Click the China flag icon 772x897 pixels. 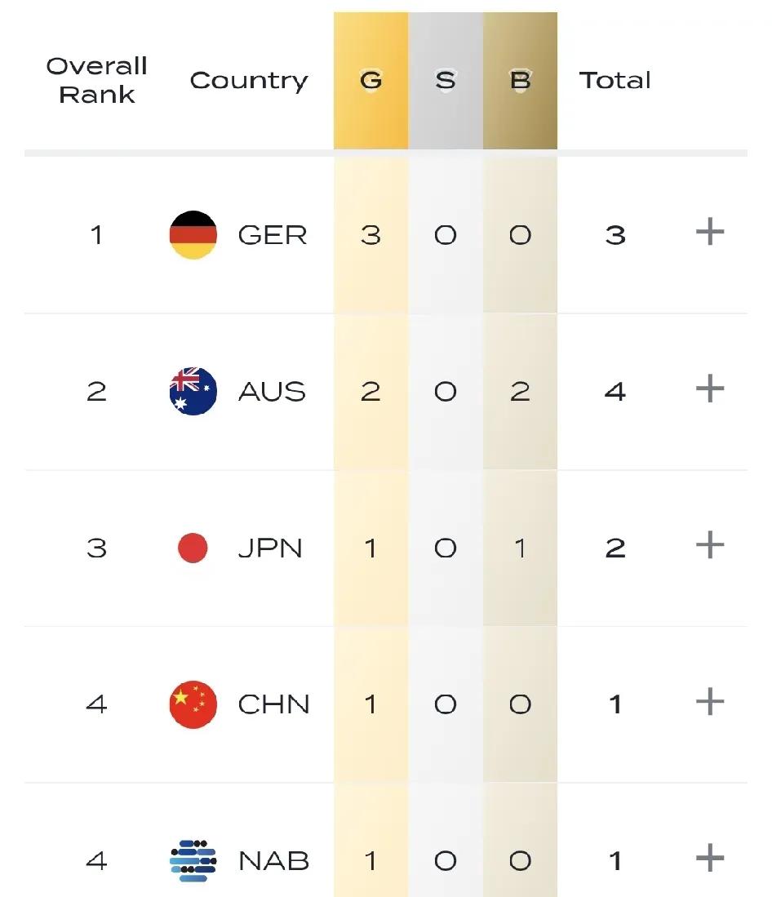(x=193, y=704)
